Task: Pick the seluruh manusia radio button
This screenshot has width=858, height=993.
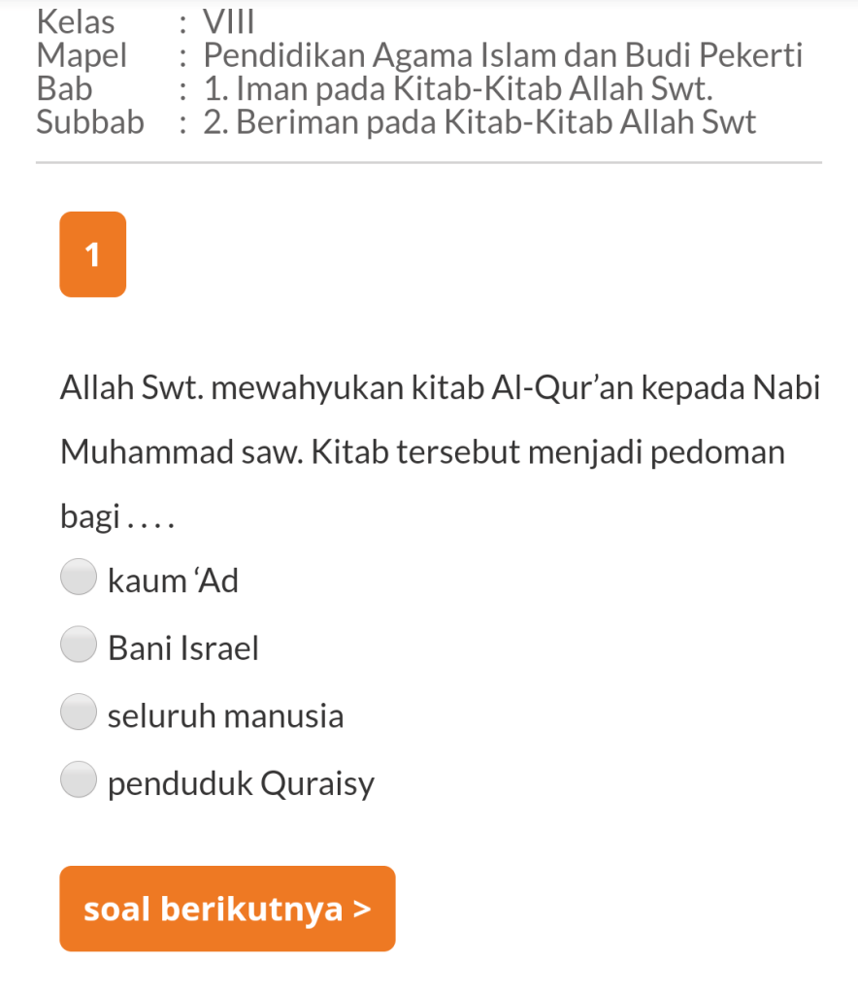Action: (78, 712)
